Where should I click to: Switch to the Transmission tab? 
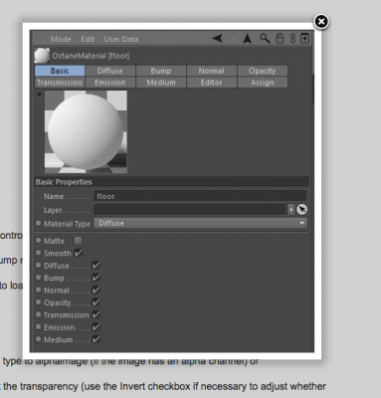pyautogui.click(x=60, y=83)
